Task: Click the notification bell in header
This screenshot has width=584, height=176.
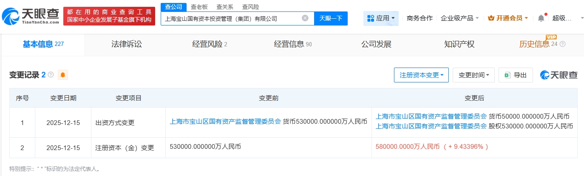Action: [x=541, y=18]
